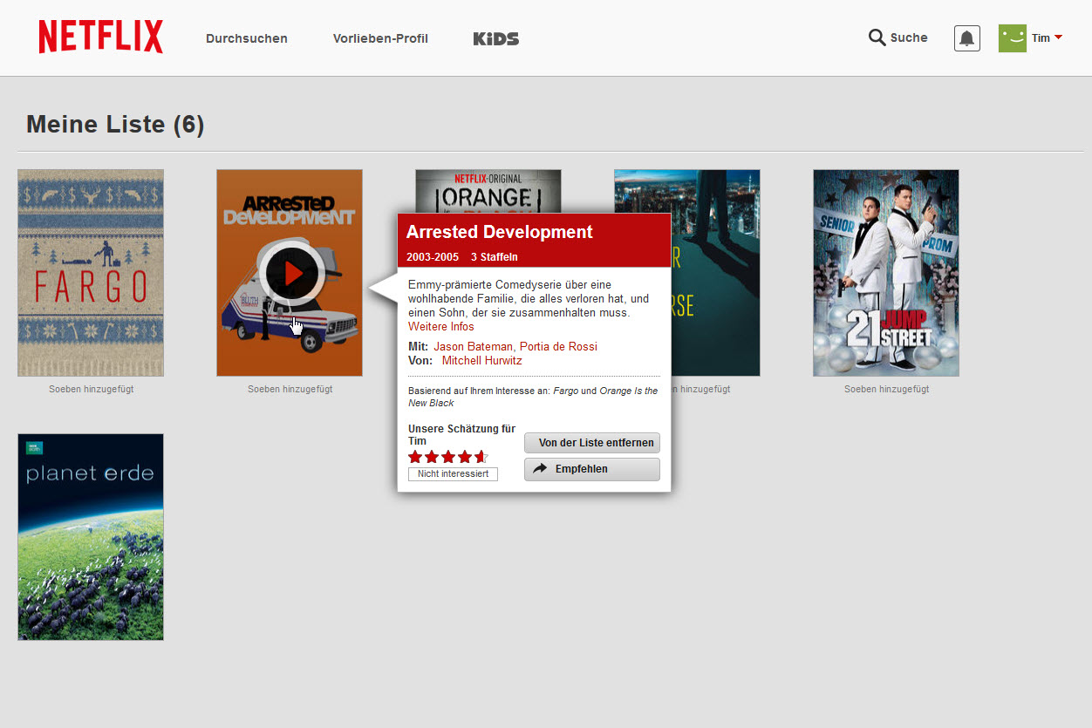Click the Nicht interessiert button
This screenshot has width=1092, height=728.
(453, 473)
